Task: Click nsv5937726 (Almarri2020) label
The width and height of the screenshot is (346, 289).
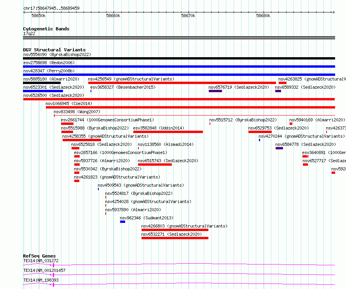Action: click(x=102, y=161)
